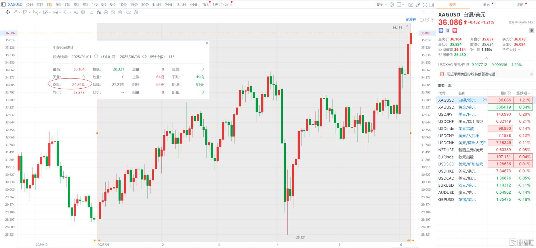Click the zoom in plus icon on chart
Image resolution: width=536 pixels, height=248 pixels.
pos(432,20)
